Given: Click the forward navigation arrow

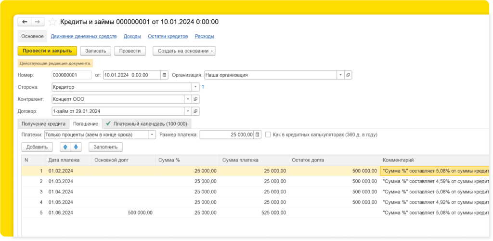Looking at the screenshot, I should [x=38, y=22].
